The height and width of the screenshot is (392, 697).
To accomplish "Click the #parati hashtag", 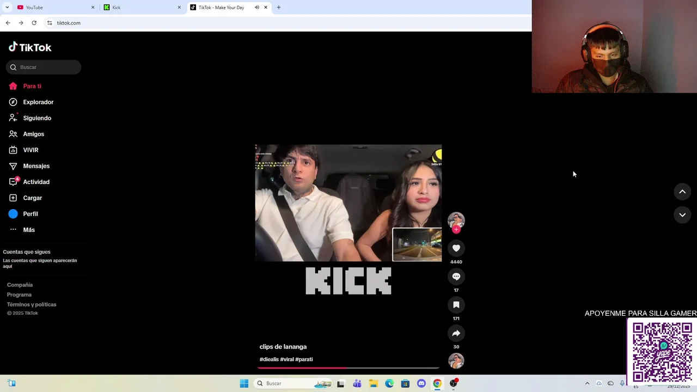I will pos(304,359).
